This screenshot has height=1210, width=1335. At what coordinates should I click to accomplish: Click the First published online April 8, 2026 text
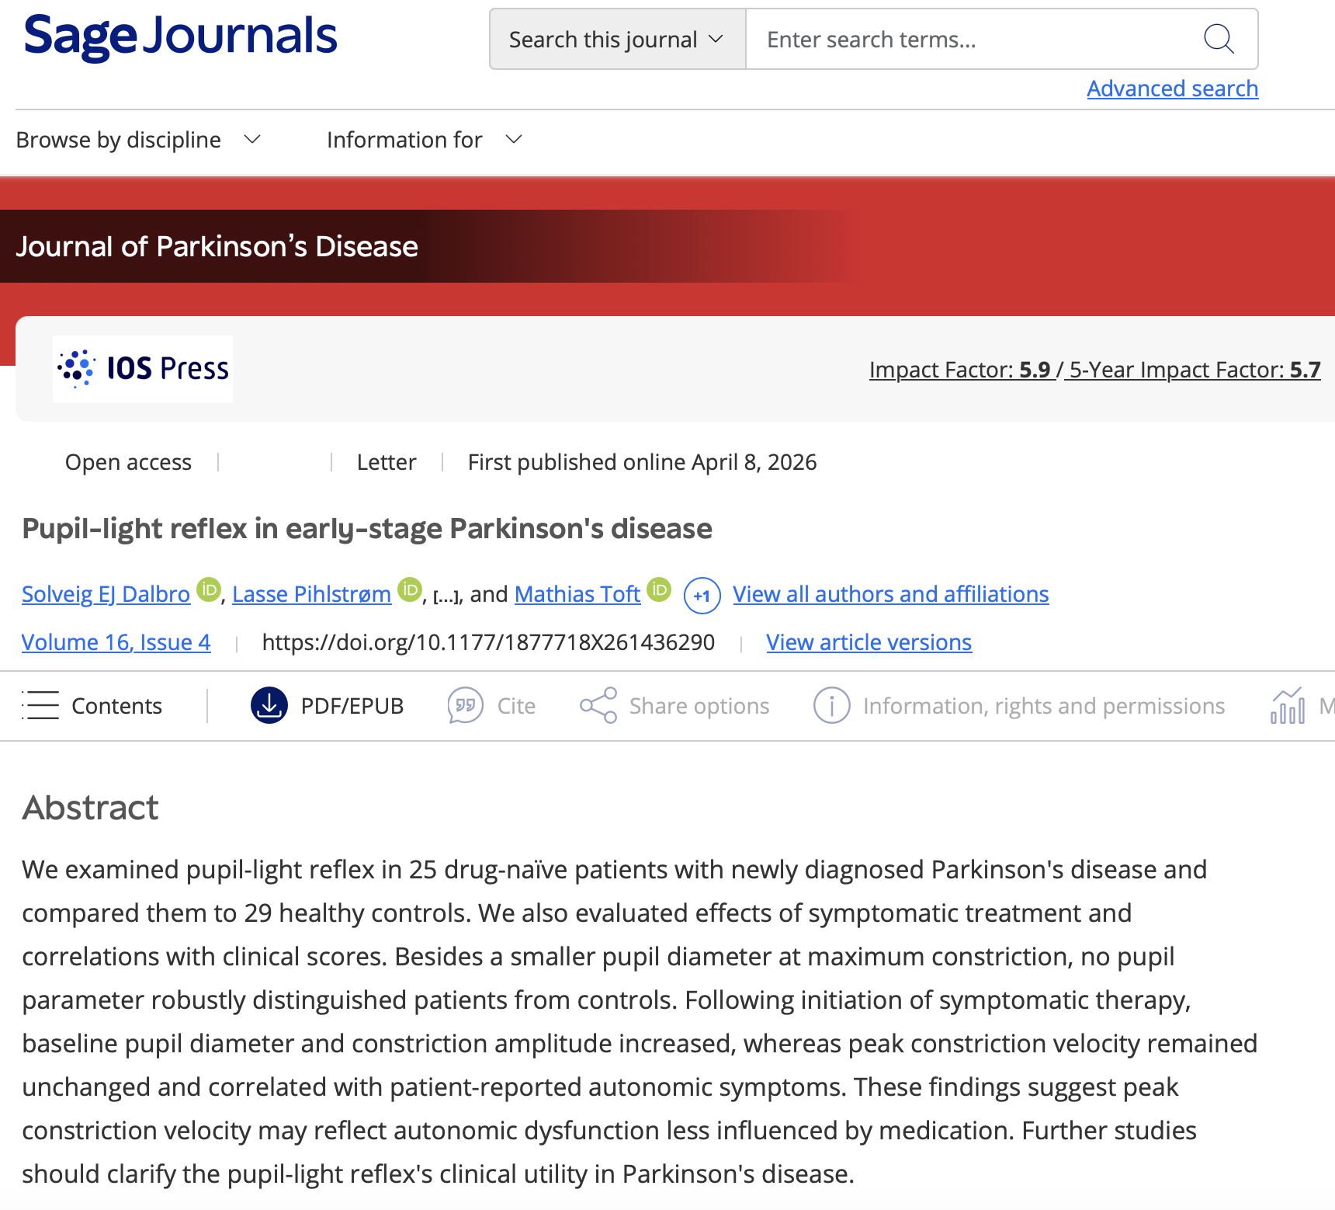642,462
